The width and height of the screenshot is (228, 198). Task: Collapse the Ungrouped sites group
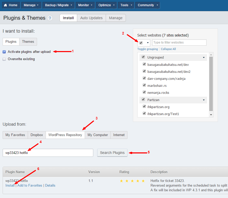[204, 58]
